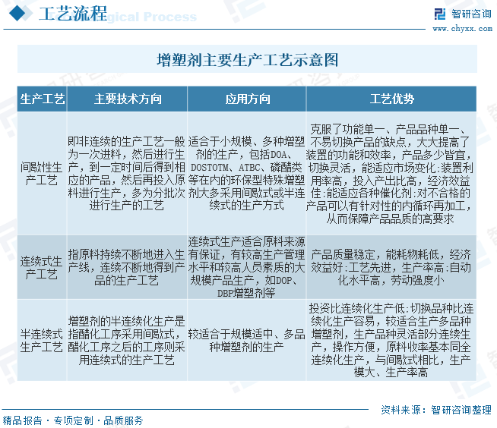
Task: Click the 智研咨询 brand name text
Action: (471, 14)
